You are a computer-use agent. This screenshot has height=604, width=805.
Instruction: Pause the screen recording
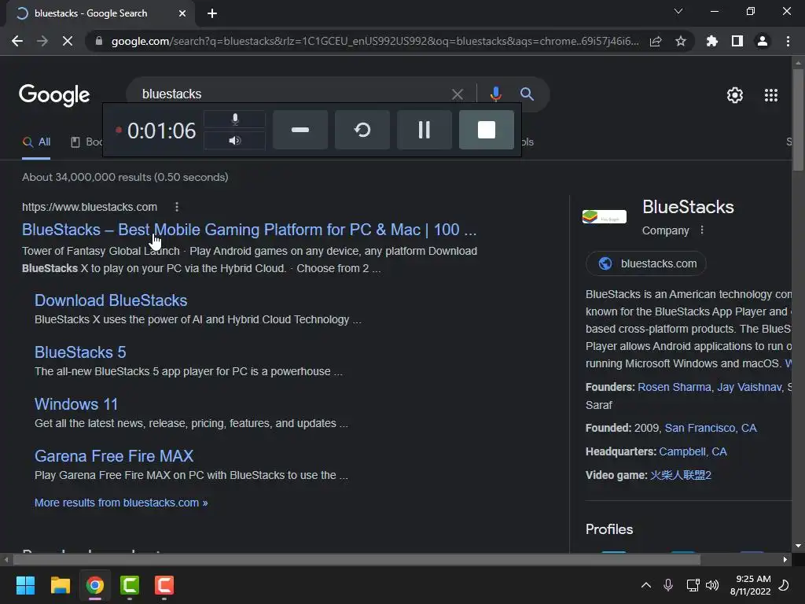click(424, 130)
